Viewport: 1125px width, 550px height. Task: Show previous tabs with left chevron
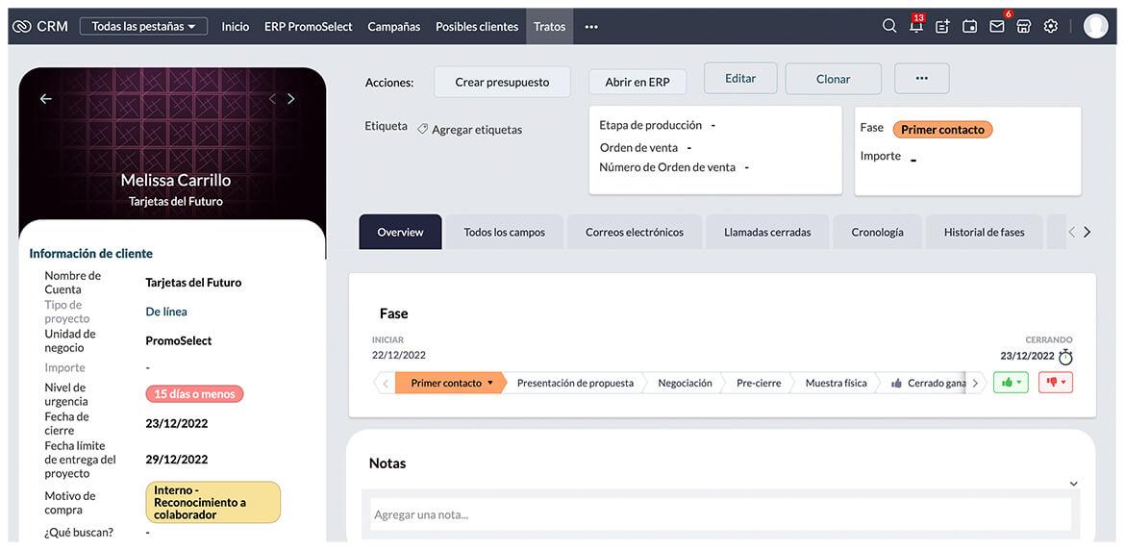[1072, 232]
